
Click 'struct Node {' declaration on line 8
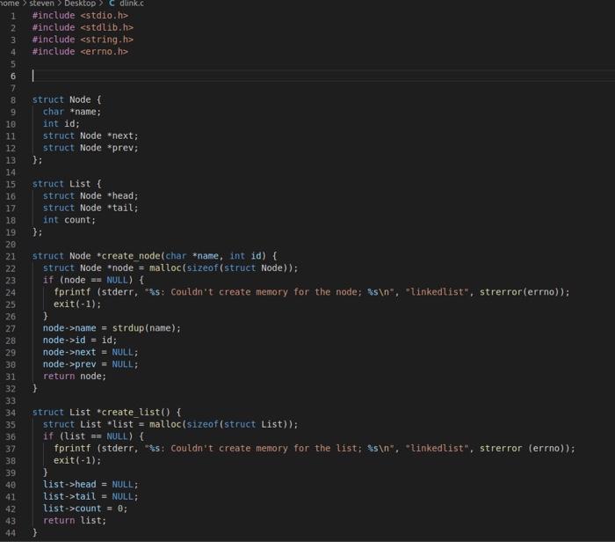click(x=67, y=99)
